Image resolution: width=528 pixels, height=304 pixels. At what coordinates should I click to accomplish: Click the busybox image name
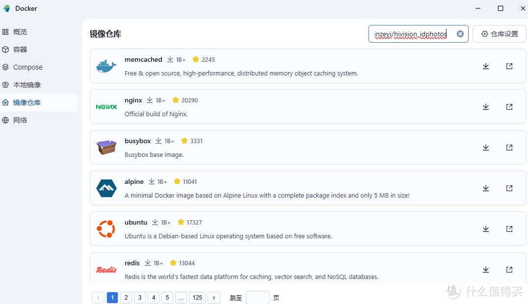point(137,141)
